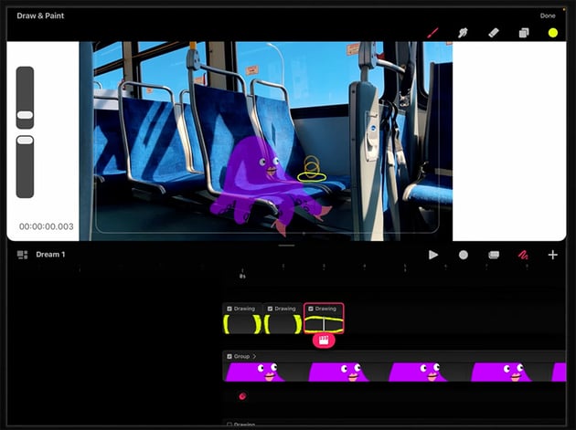This screenshot has width=576, height=430.
Task: Grab the stage-timeline divider handle
Action: 286,245
